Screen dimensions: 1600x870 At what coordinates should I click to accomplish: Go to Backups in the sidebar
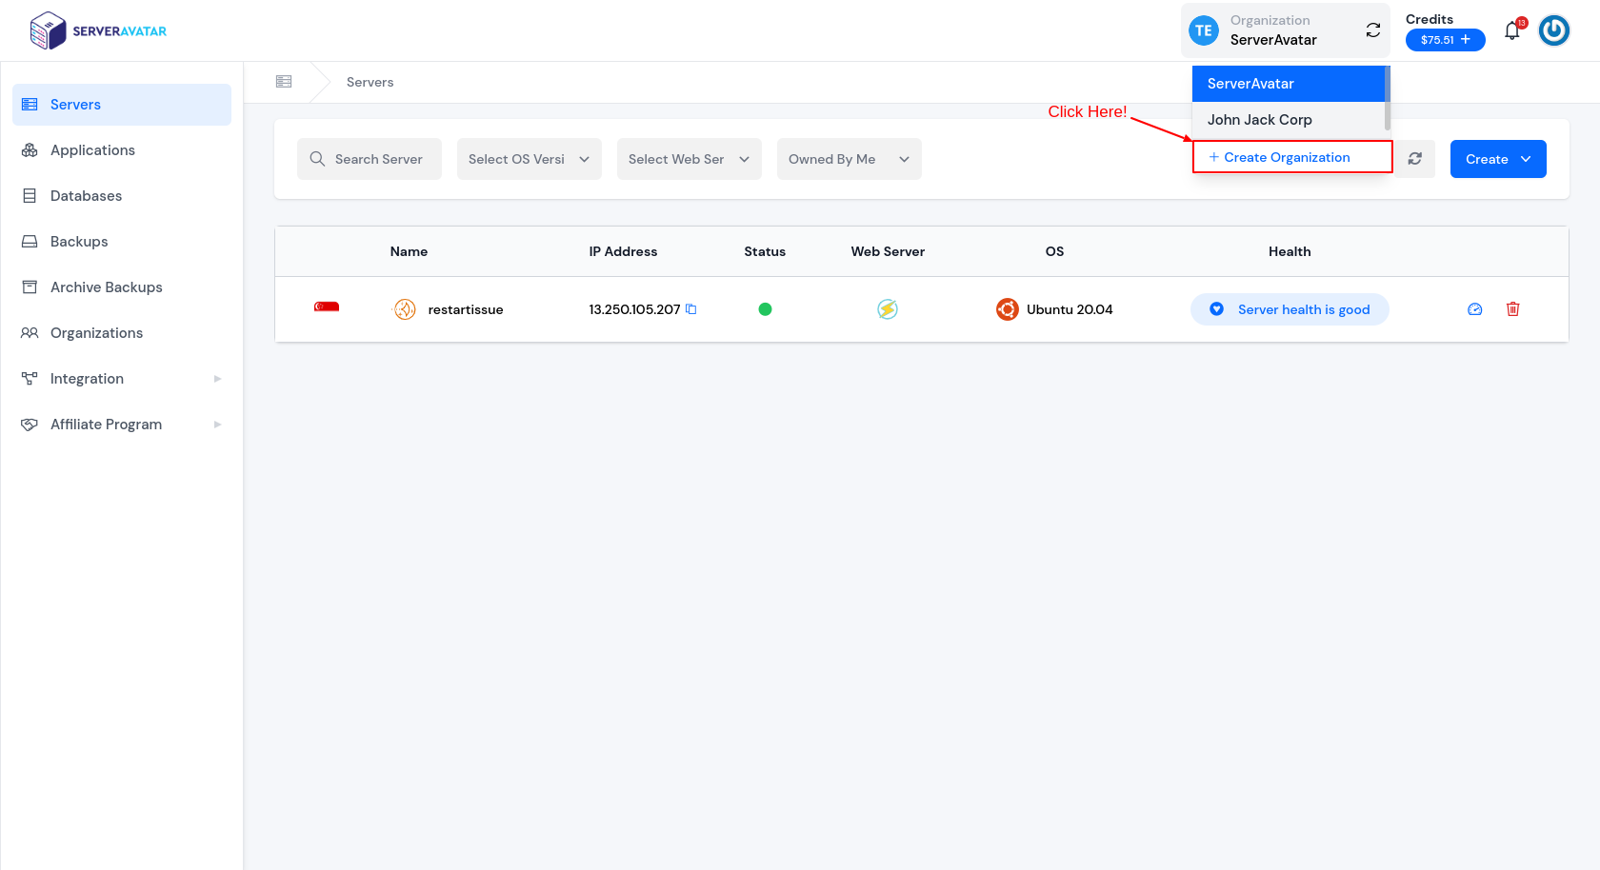(x=122, y=242)
